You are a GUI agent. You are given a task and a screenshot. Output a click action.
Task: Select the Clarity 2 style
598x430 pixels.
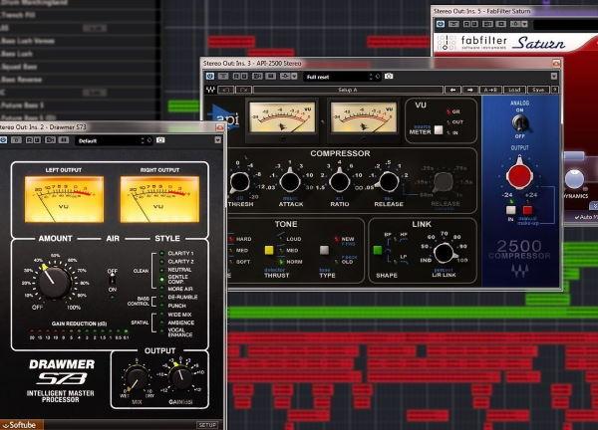click(180, 261)
